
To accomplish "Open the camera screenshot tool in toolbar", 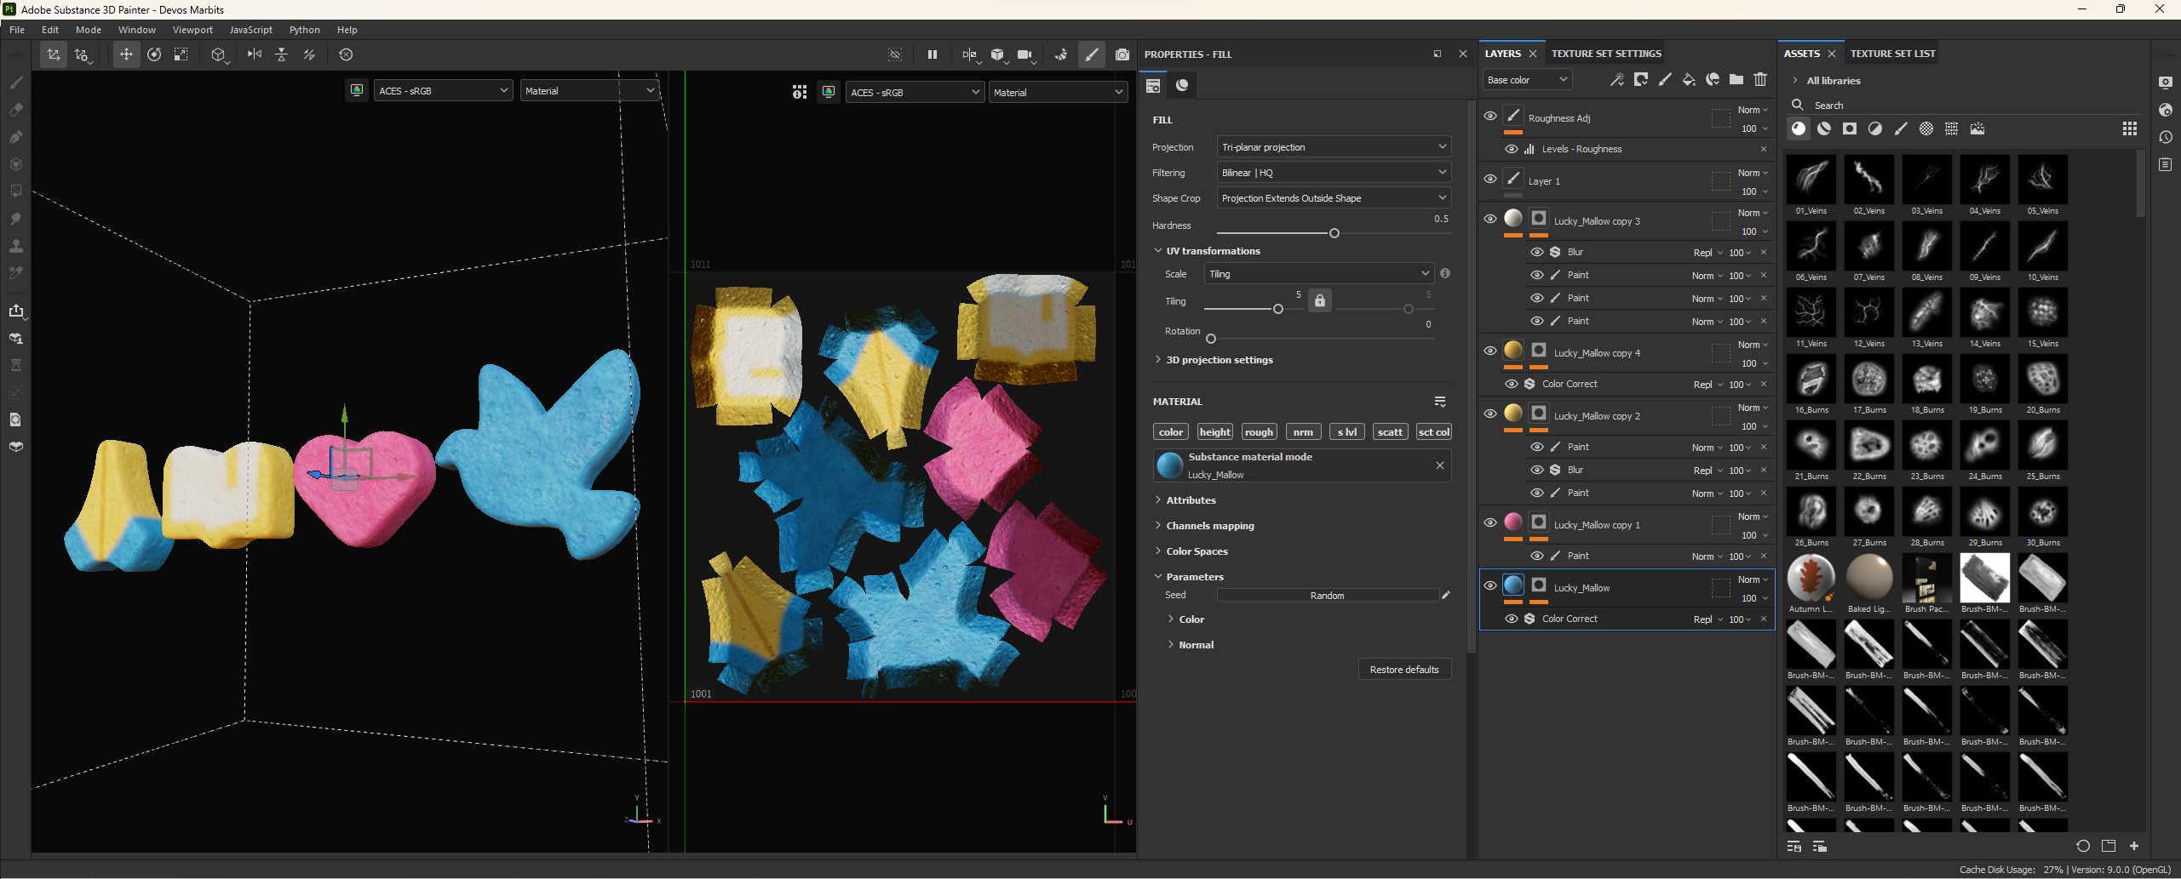I will [x=1122, y=54].
